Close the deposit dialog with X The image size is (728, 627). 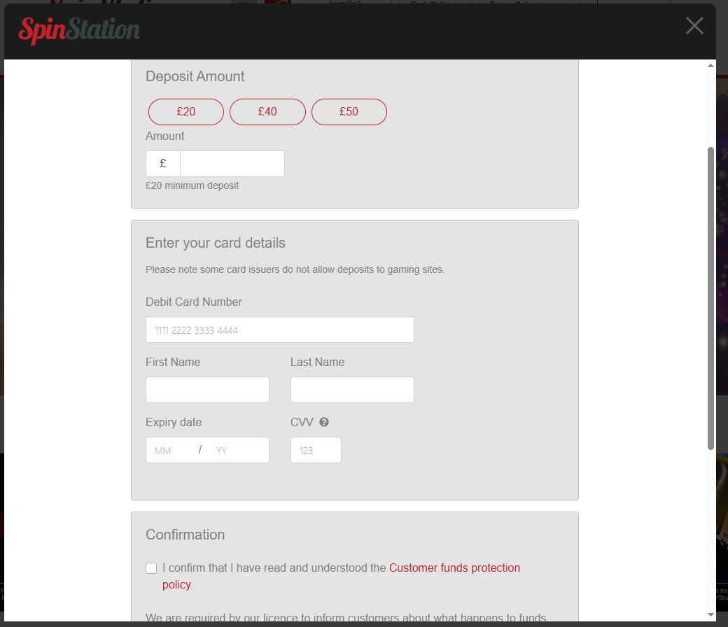coord(694,26)
